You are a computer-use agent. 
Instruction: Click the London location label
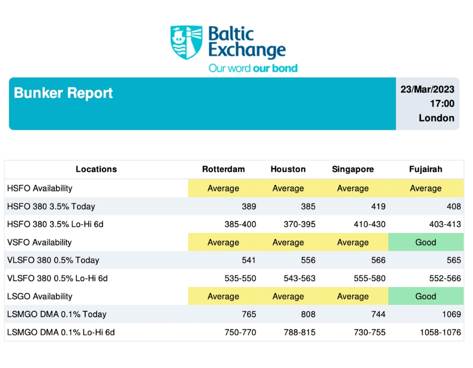point(436,118)
